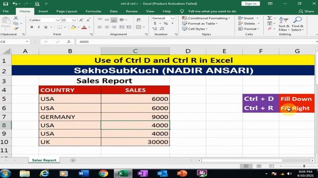Toggle Middle Align vertical alignment
This screenshot has height=178, width=318.
point(107,20)
